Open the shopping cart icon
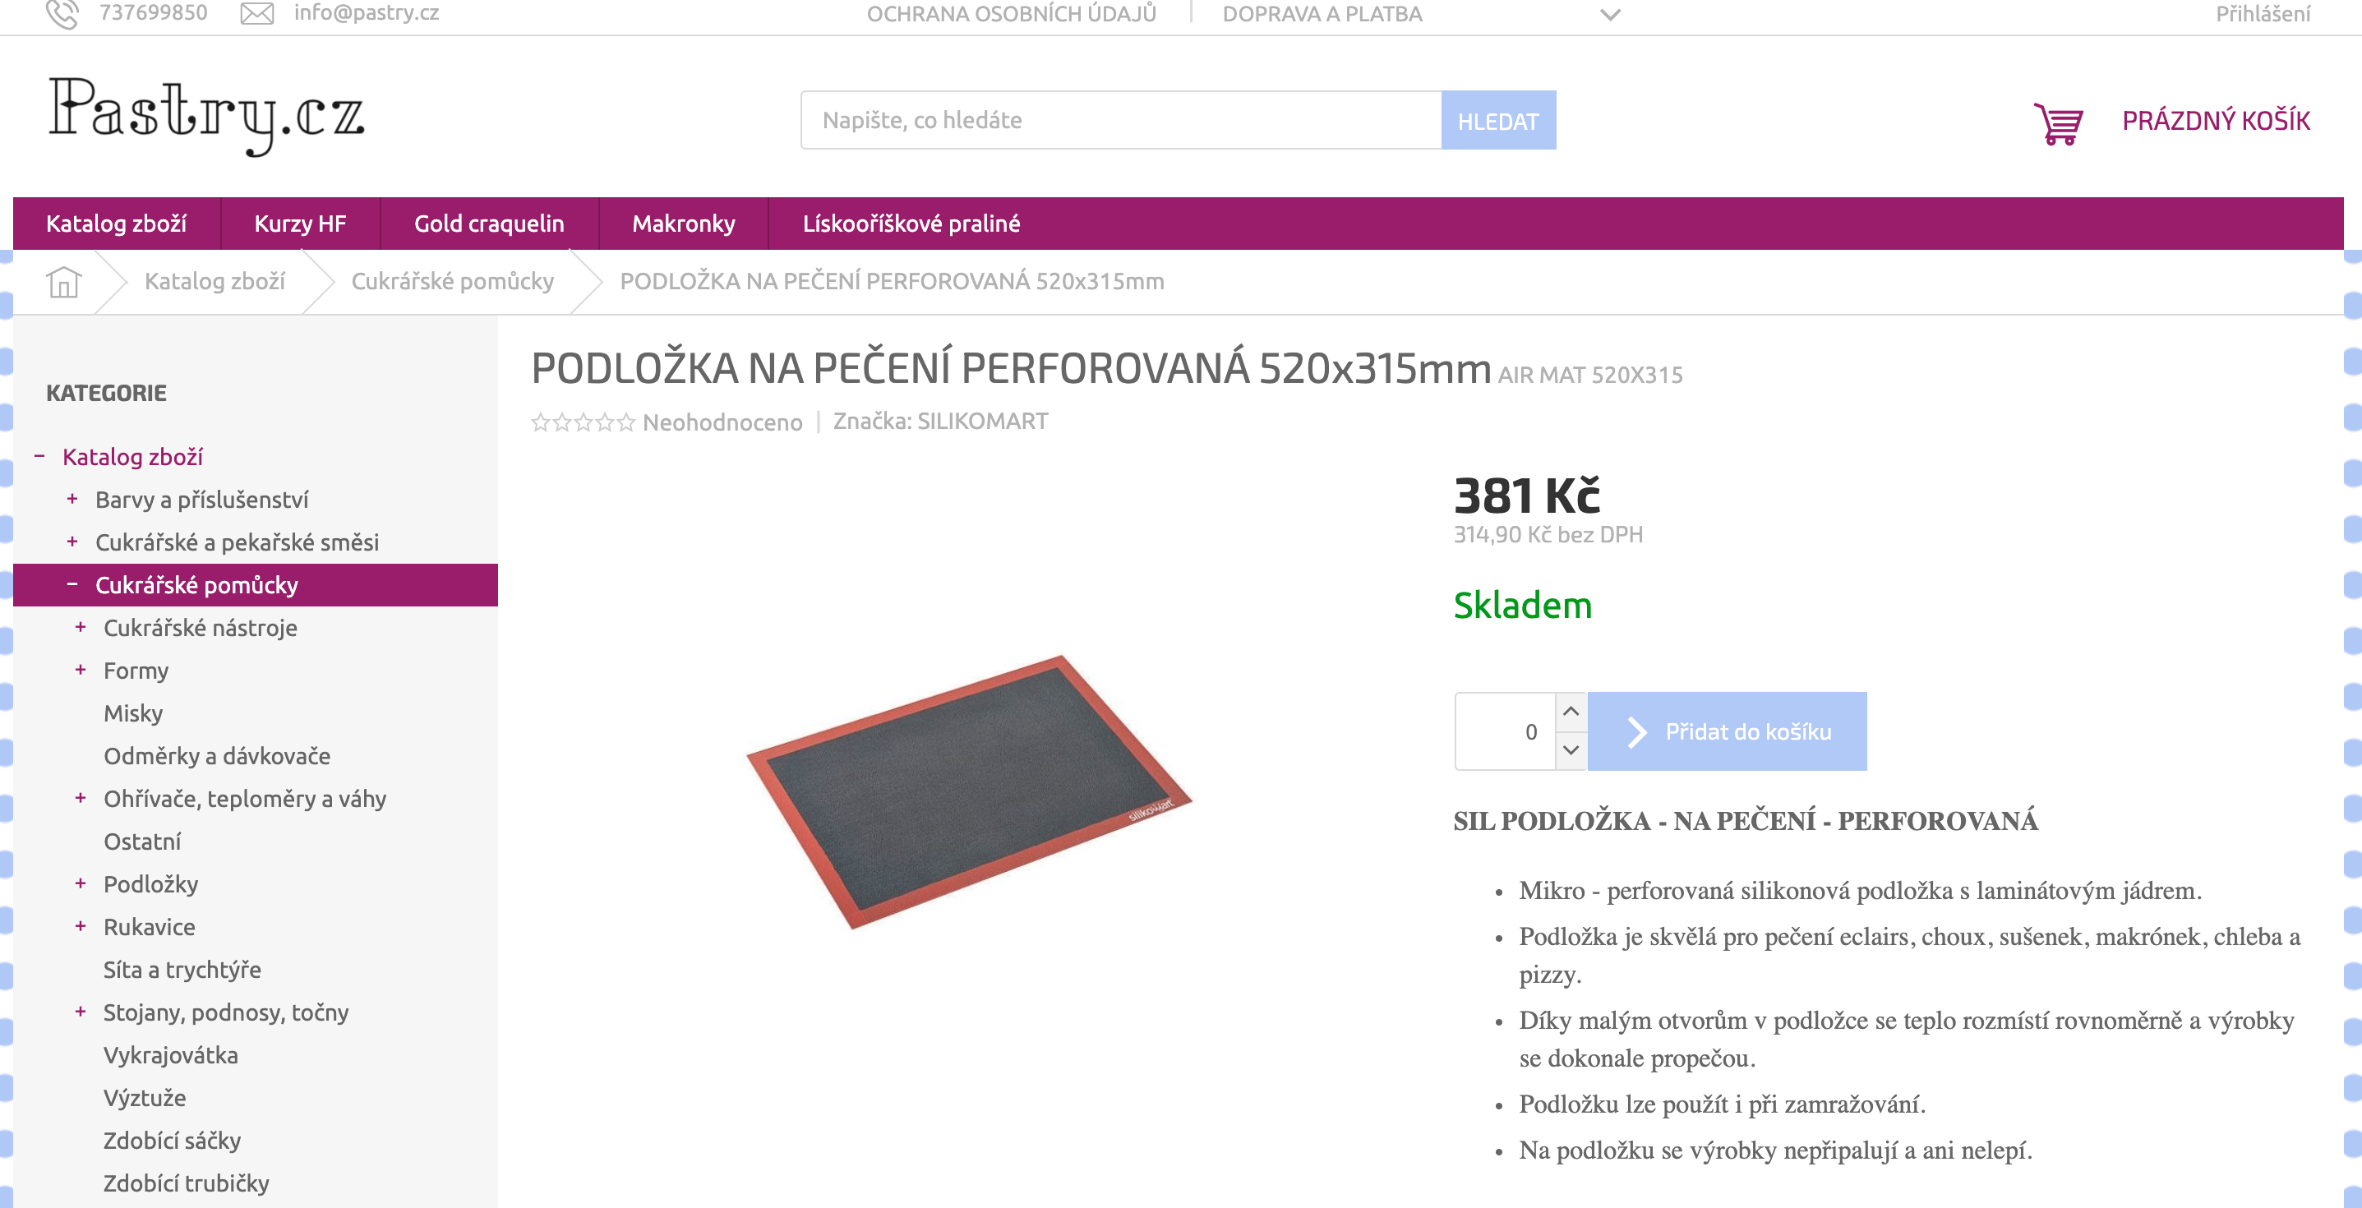The height and width of the screenshot is (1208, 2362). click(2058, 122)
